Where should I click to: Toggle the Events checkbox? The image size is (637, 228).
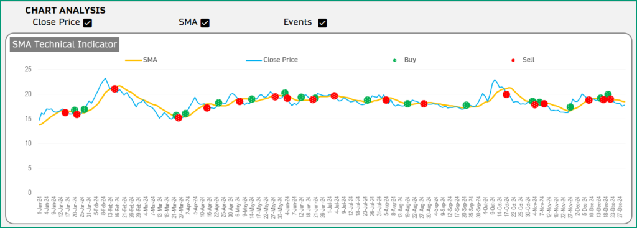click(323, 23)
